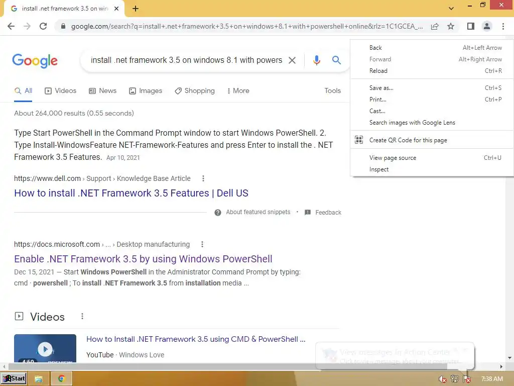Switch to News results tab
The image size is (514, 386).
tap(102, 91)
